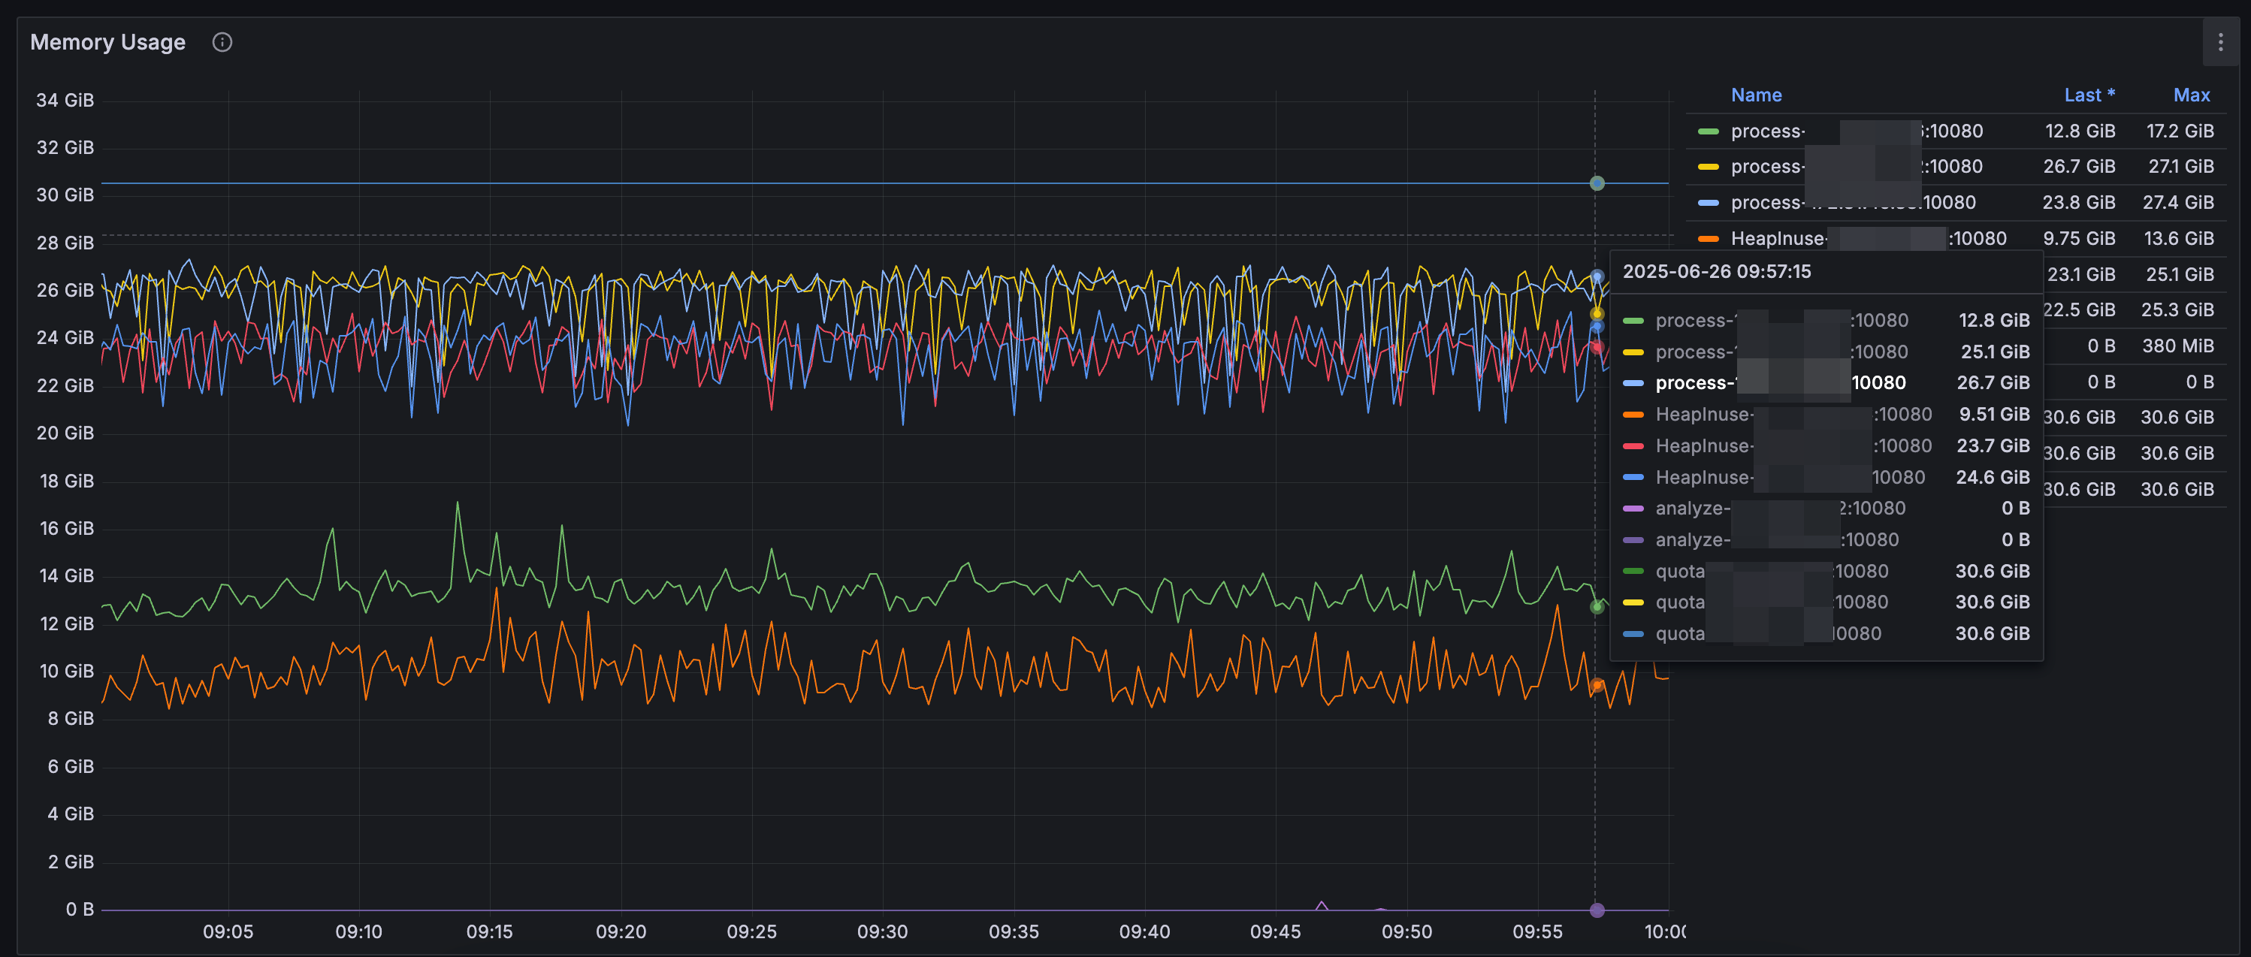
Task: Click the info icon beside Memory Usage title
Action: [x=222, y=42]
